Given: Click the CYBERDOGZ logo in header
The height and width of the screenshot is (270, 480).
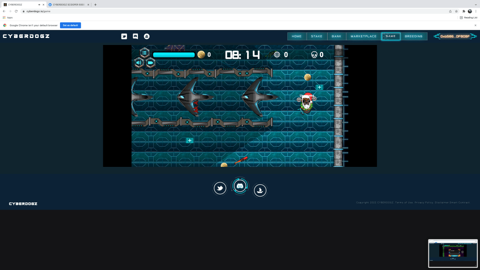Looking at the screenshot, I should click(x=26, y=36).
